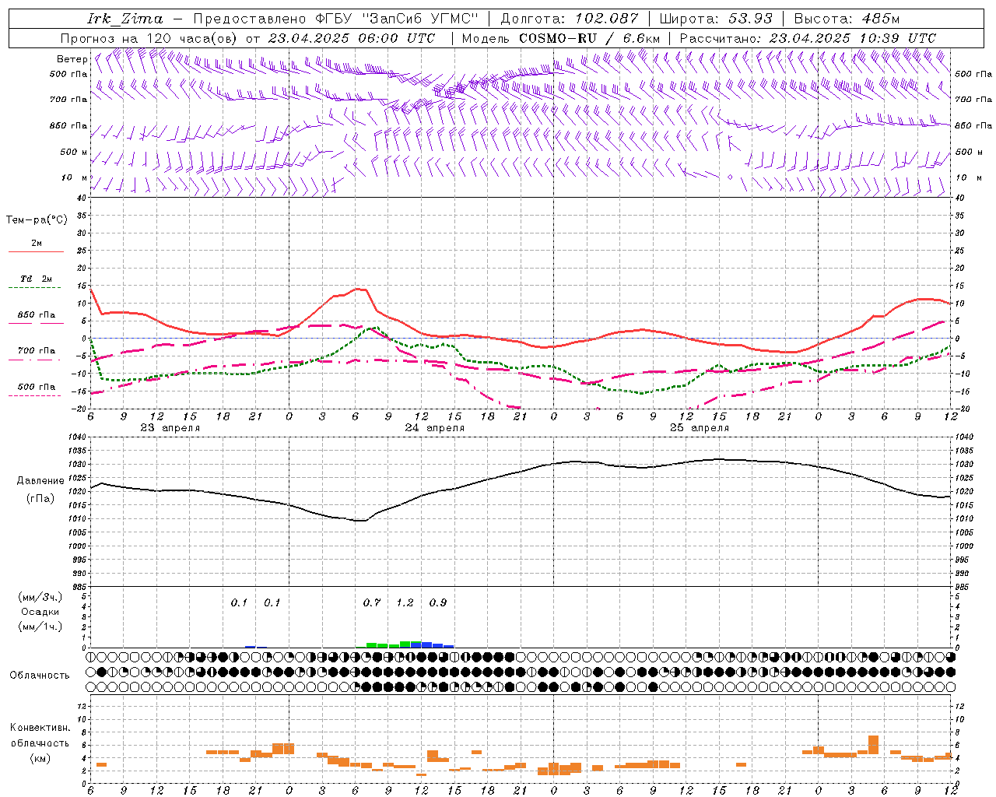Click the precipitation amount "0.7"
Viewport: 996px width, 797px height.
pyautogui.click(x=372, y=602)
